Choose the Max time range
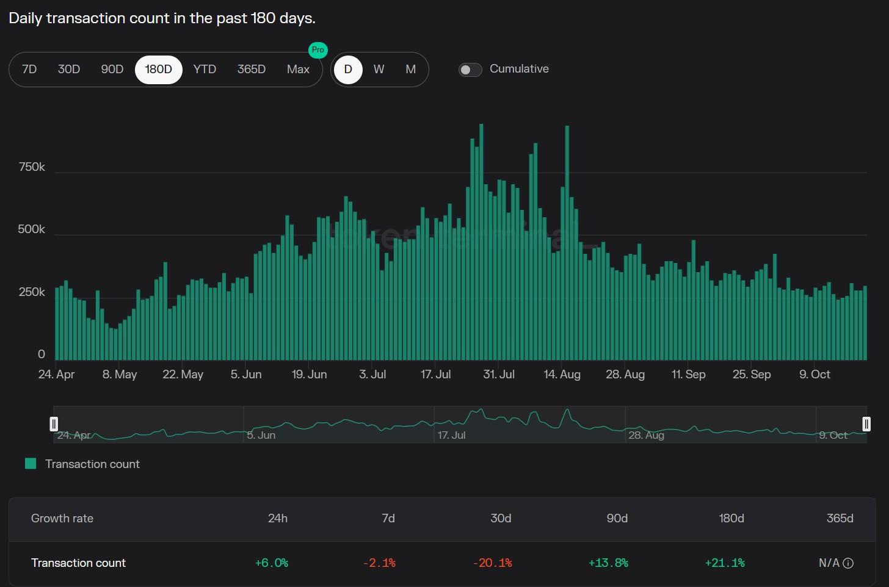889x587 pixels. click(x=298, y=69)
